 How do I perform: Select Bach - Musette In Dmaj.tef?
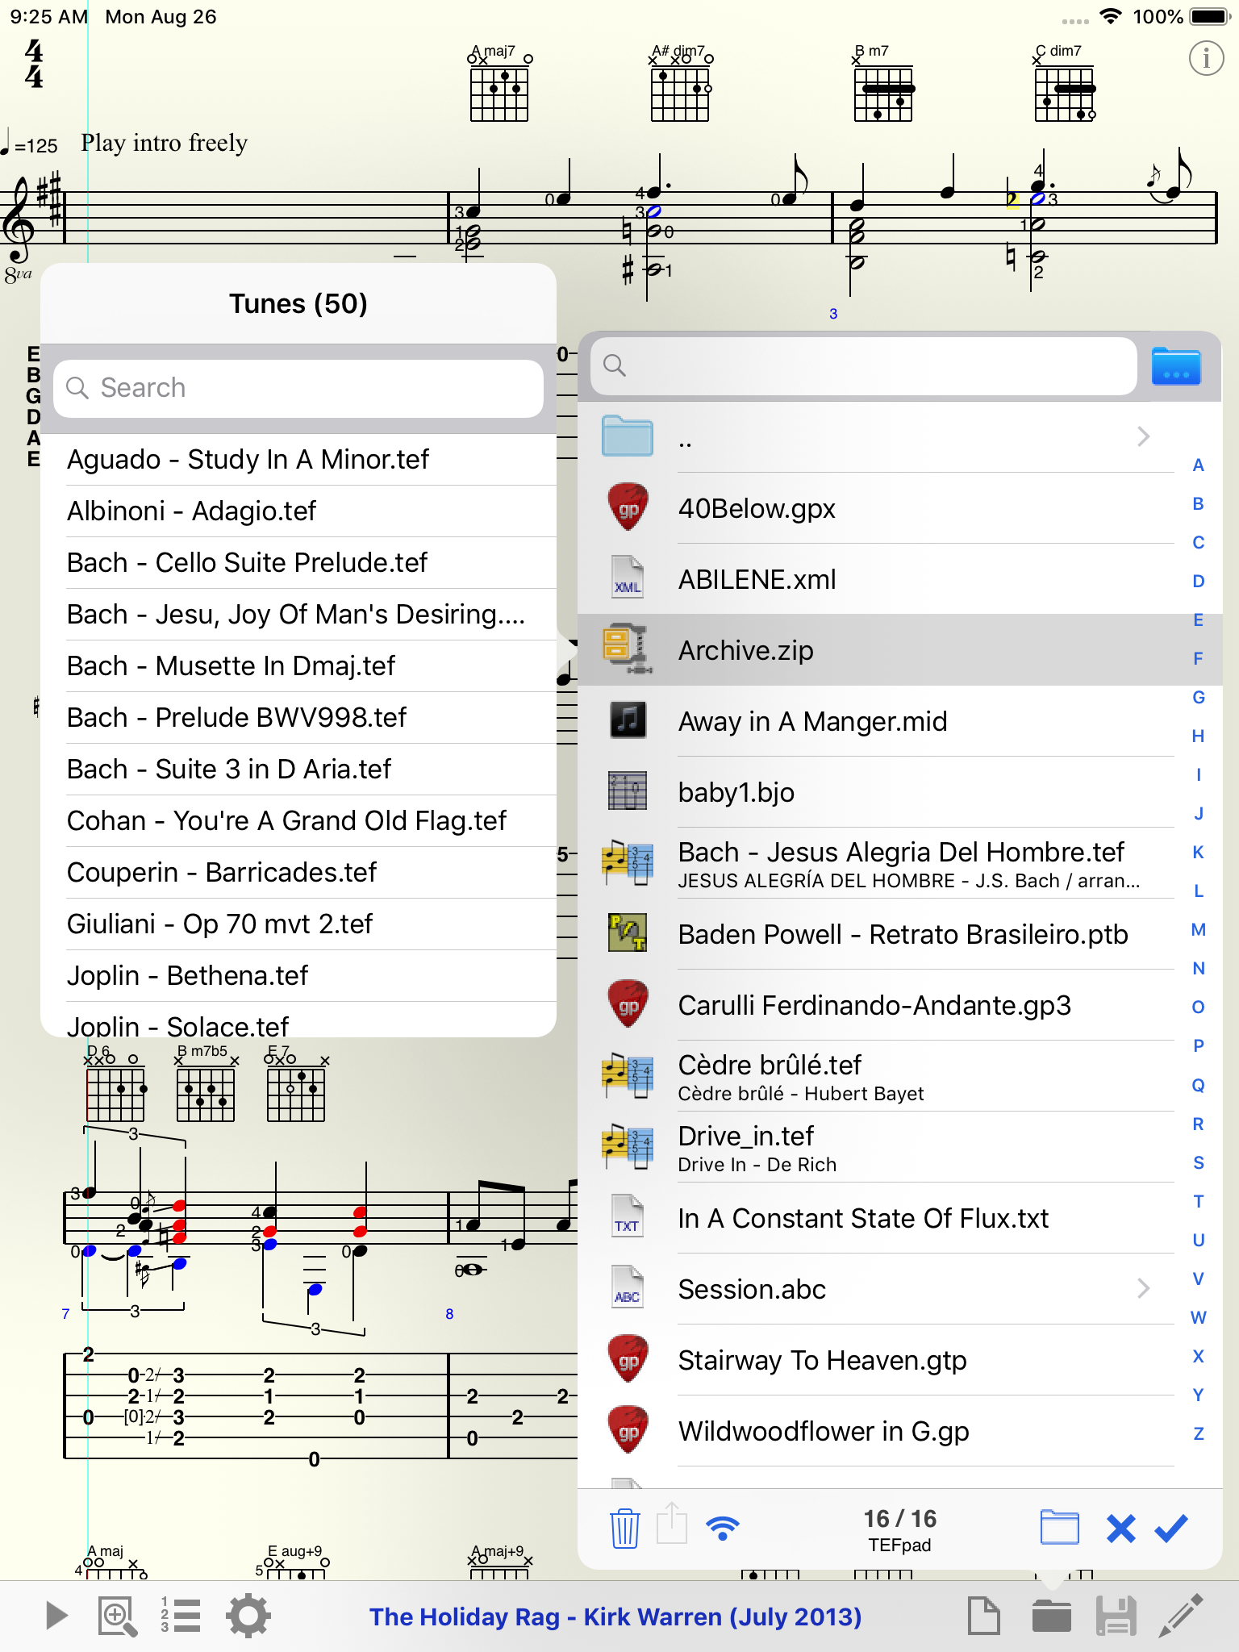[x=298, y=666]
